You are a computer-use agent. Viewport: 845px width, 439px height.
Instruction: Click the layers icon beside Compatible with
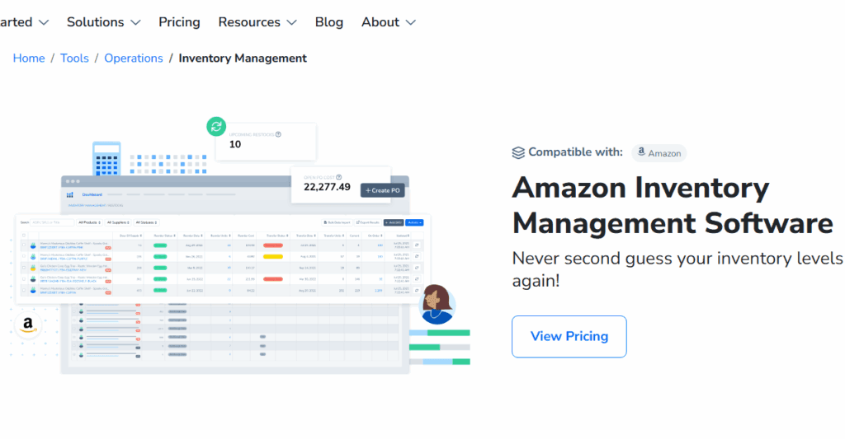(518, 152)
